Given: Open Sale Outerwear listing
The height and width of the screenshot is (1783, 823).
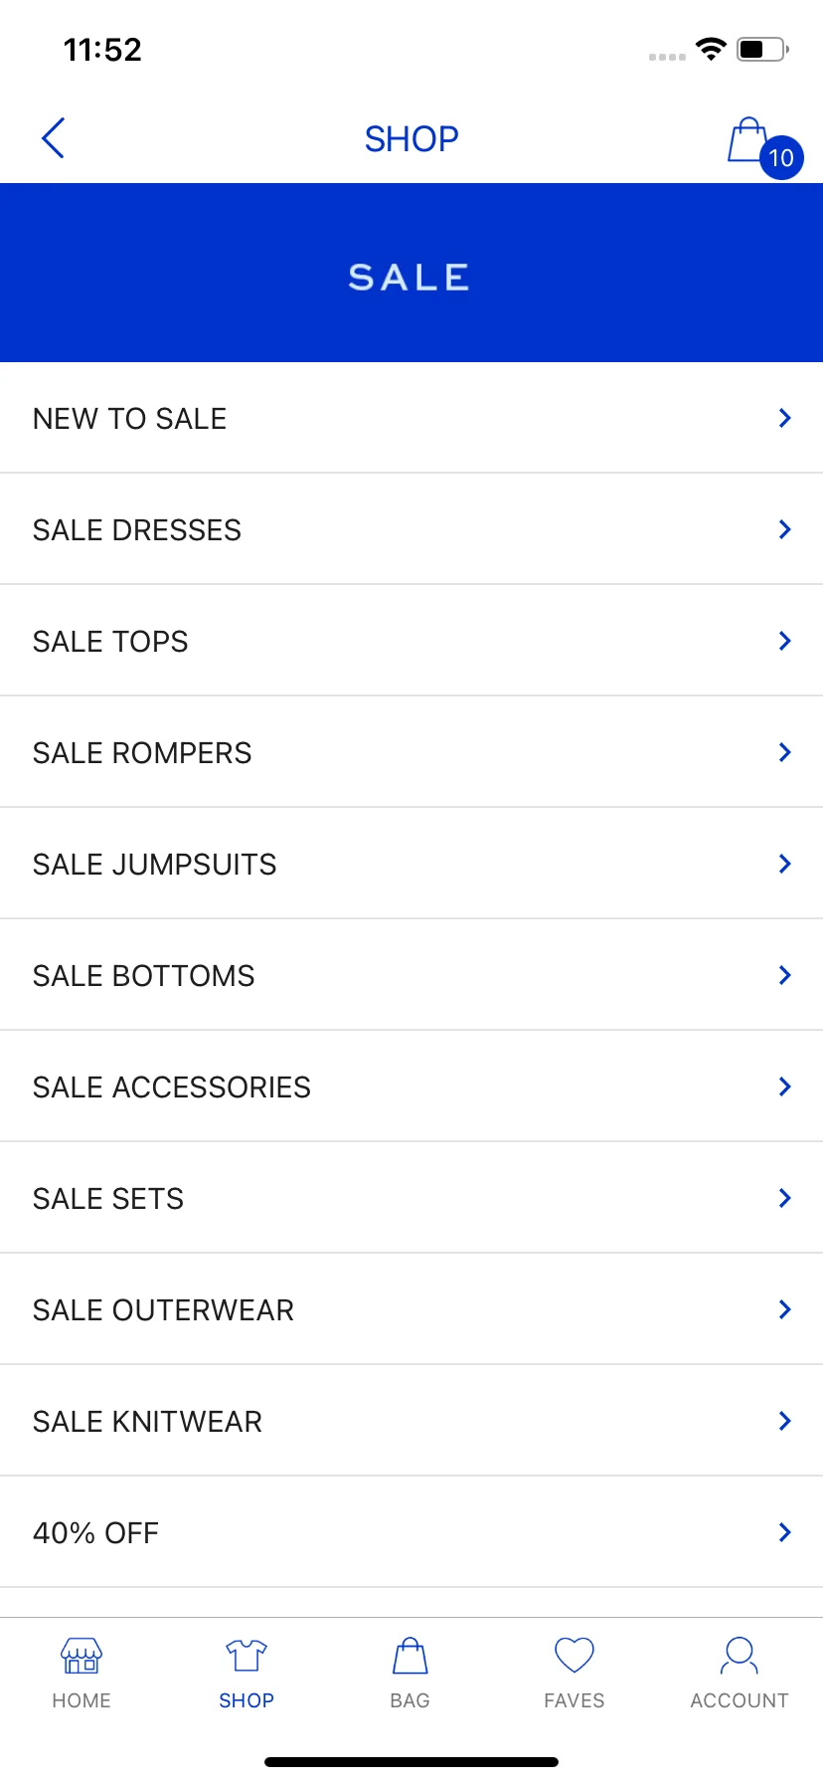Looking at the screenshot, I should click(411, 1309).
